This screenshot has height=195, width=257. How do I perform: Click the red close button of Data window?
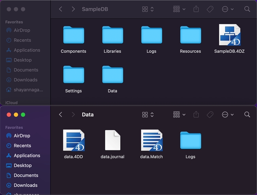coord(9,115)
